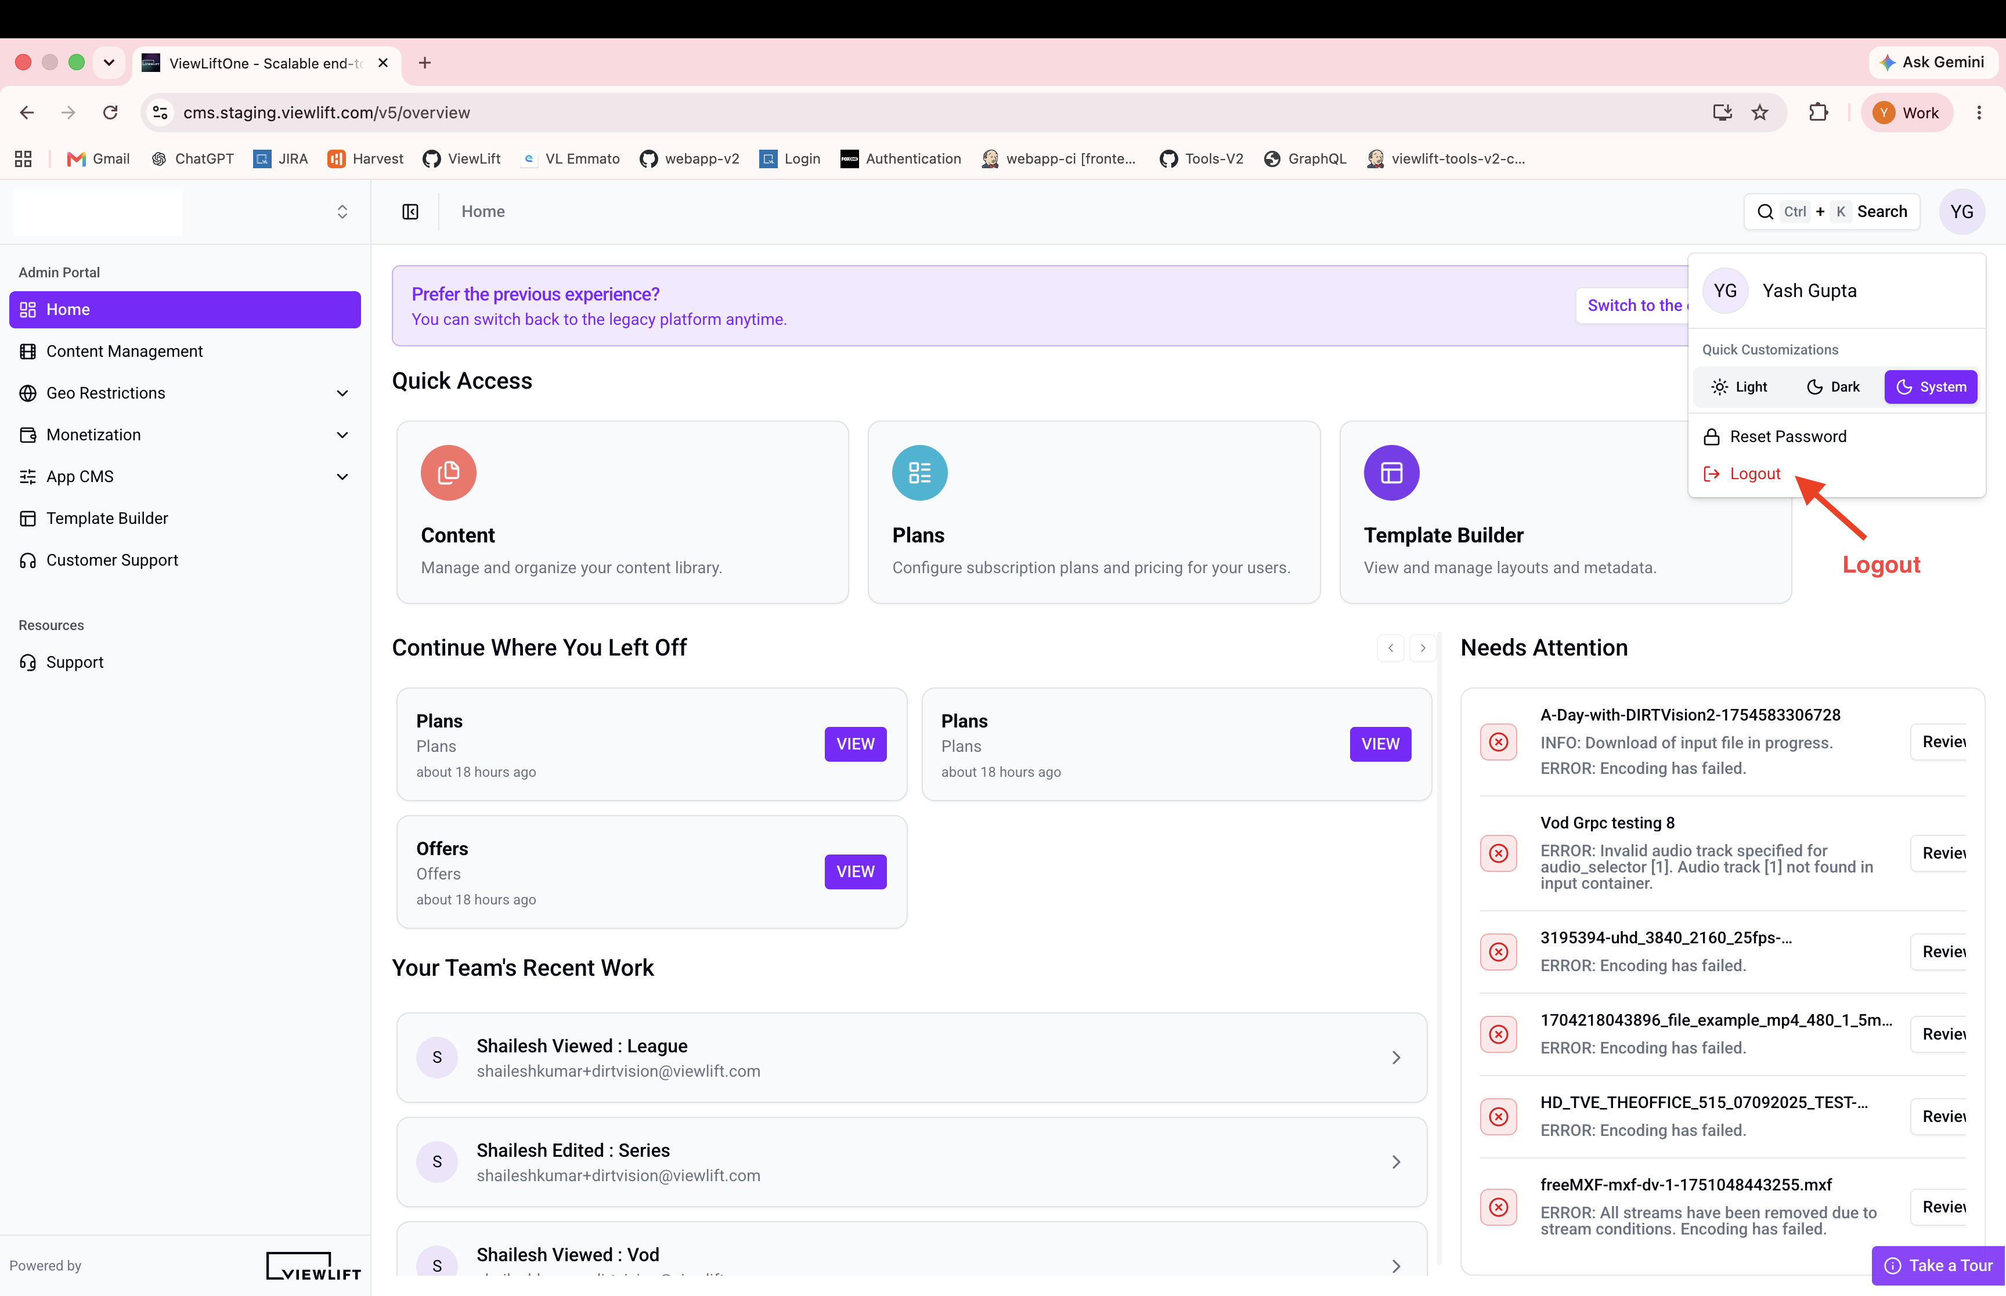Toggle the sidebar collapse icon
Image resolution: width=2006 pixels, height=1296 pixels.
pyautogui.click(x=410, y=212)
